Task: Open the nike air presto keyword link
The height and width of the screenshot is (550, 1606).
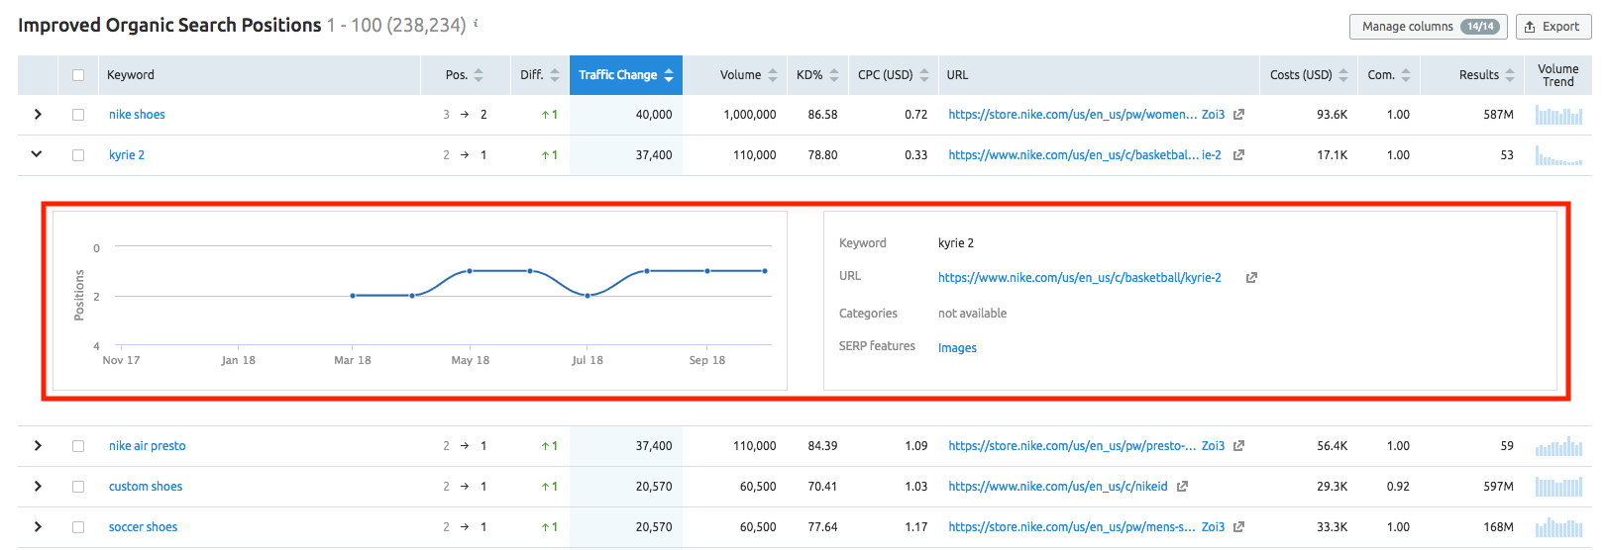Action: tap(148, 446)
